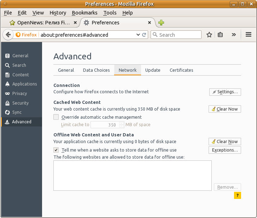Click the yellow help question mark
This screenshot has height=218, width=257.
[x=238, y=195]
